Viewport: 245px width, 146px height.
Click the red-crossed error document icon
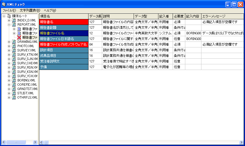pos(19,38)
